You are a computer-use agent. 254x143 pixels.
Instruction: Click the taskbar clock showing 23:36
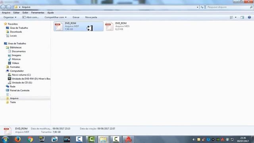tap(243, 139)
